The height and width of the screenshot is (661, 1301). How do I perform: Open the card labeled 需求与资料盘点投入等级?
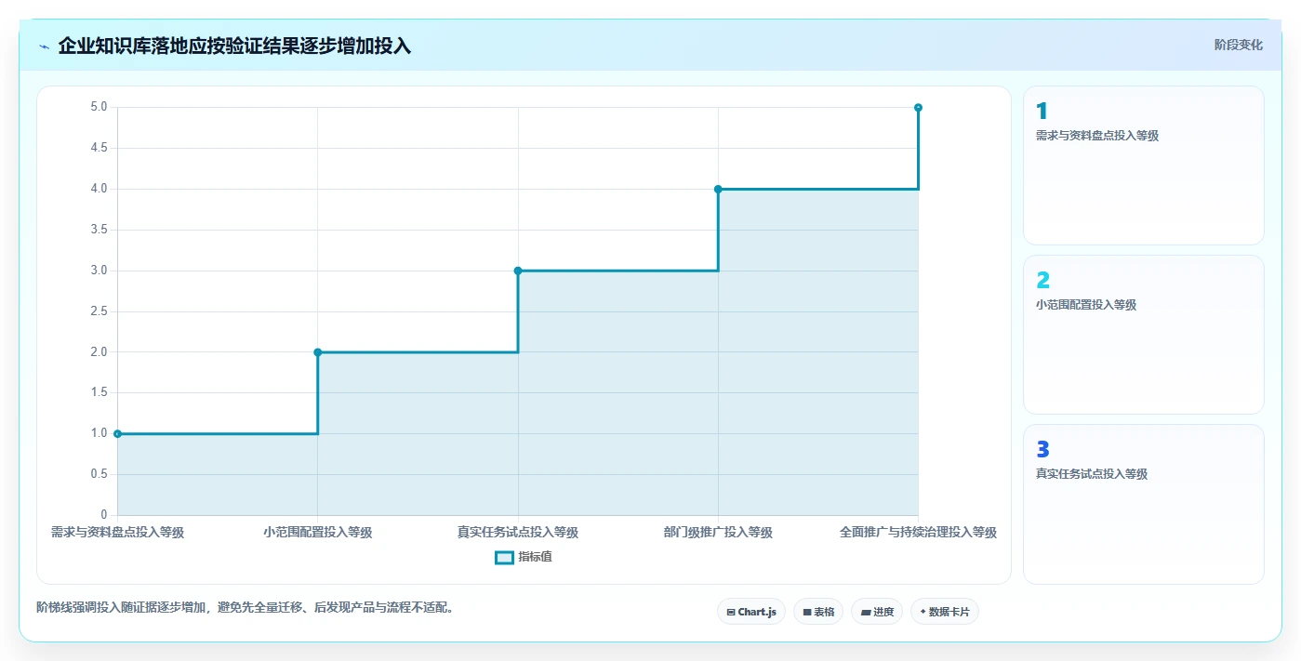click(1144, 165)
